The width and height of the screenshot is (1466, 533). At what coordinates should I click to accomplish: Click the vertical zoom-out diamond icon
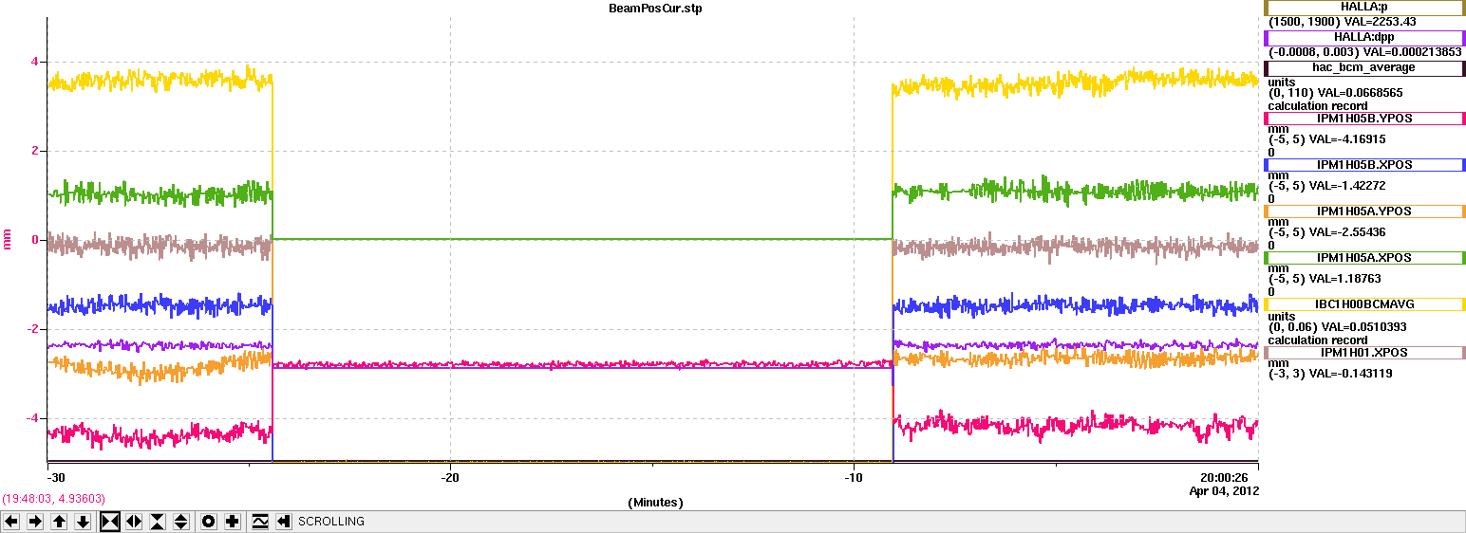coord(181,522)
